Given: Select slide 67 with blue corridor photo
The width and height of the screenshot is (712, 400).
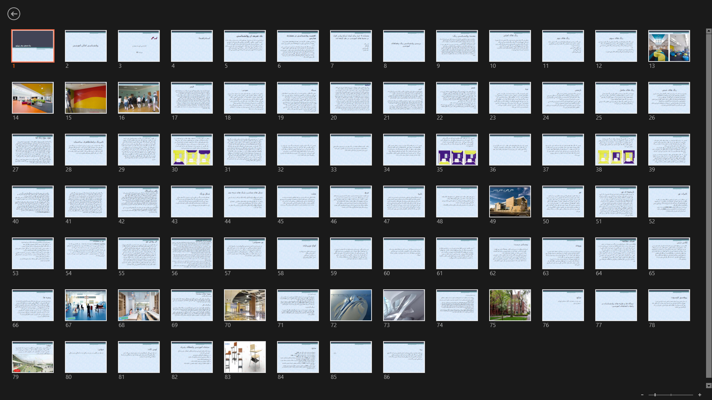Looking at the screenshot, I should tap(86, 305).
